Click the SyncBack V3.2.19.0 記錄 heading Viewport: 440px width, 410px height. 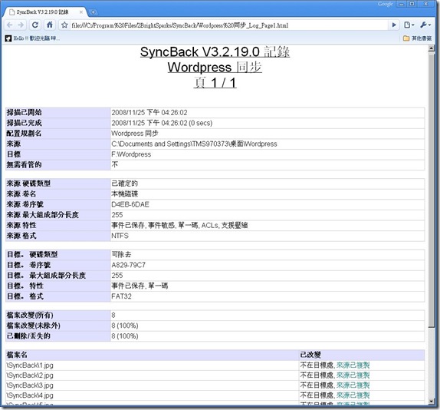(215, 52)
